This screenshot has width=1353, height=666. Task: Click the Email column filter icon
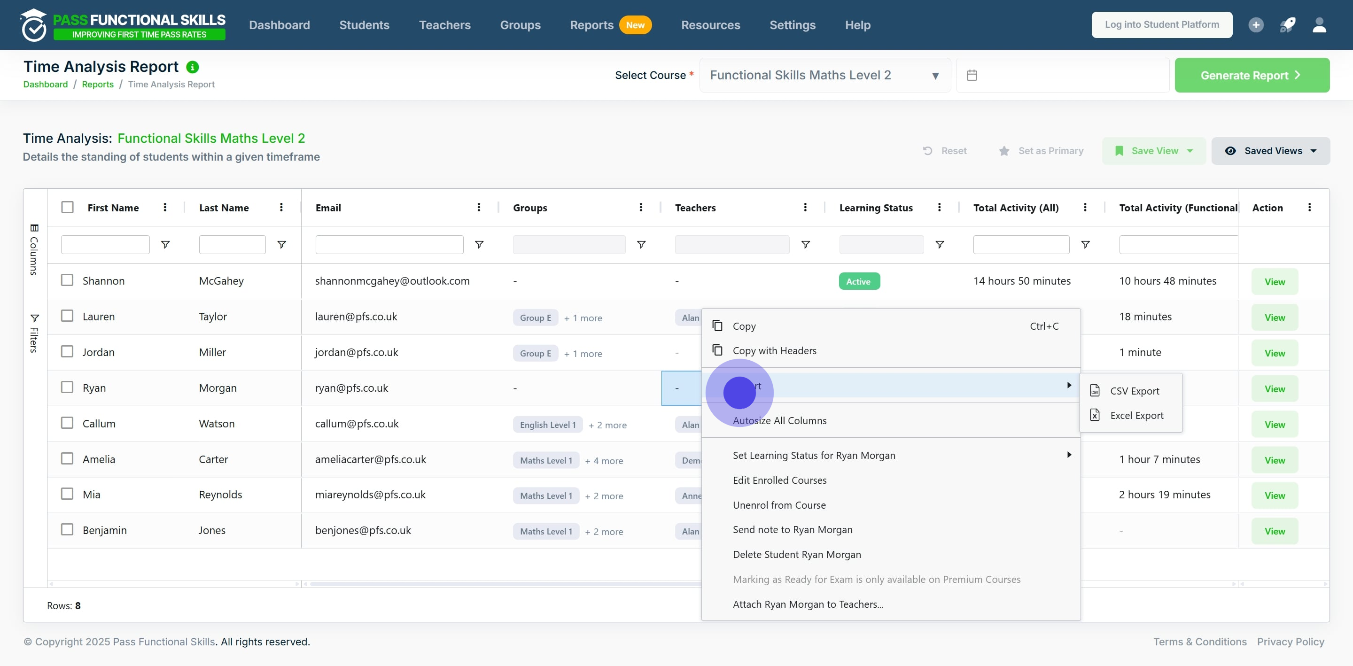[479, 245]
